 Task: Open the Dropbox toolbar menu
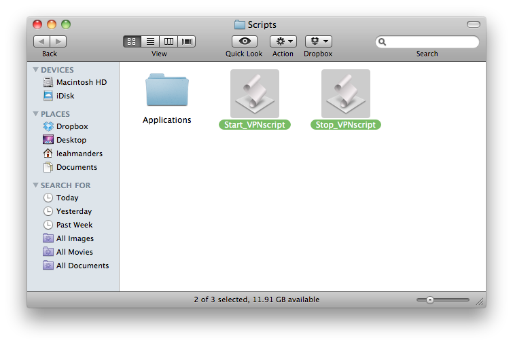coord(318,41)
